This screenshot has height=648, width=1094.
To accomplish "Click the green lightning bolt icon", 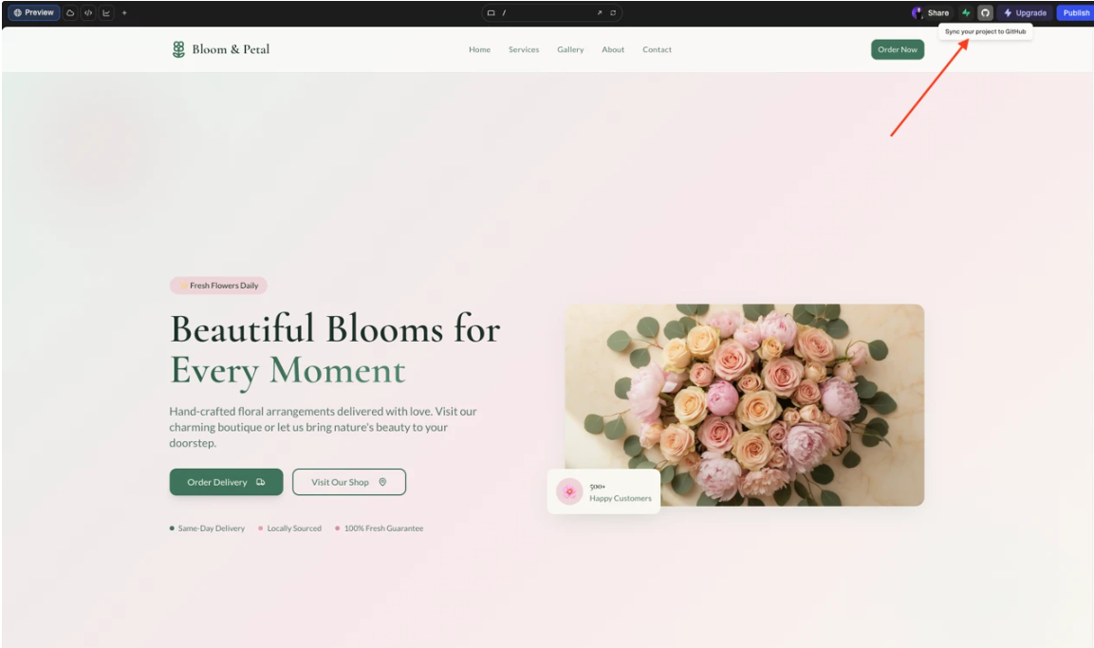I will (966, 13).
